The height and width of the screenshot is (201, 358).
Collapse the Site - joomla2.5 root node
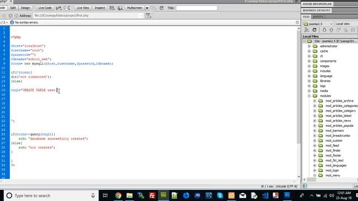(304, 41)
